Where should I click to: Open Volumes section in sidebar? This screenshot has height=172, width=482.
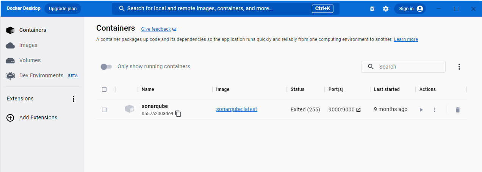click(x=30, y=60)
